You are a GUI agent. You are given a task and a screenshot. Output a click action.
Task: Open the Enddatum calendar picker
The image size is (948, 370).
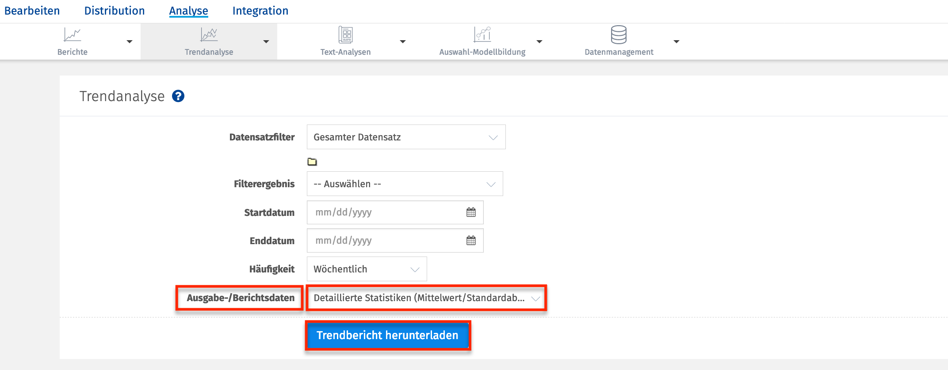pos(471,241)
